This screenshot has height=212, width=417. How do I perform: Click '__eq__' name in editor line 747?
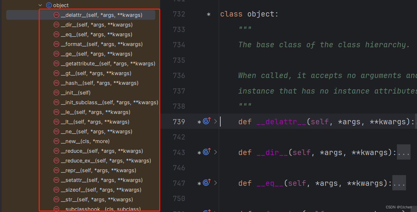click(270, 183)
